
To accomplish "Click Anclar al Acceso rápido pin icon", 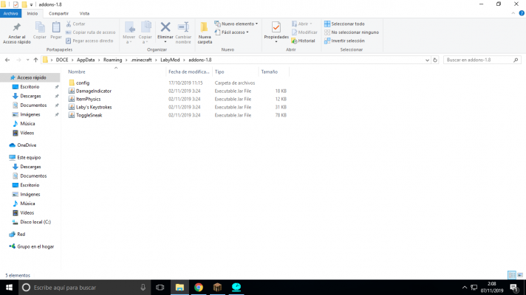I will (x=15, y=30).
